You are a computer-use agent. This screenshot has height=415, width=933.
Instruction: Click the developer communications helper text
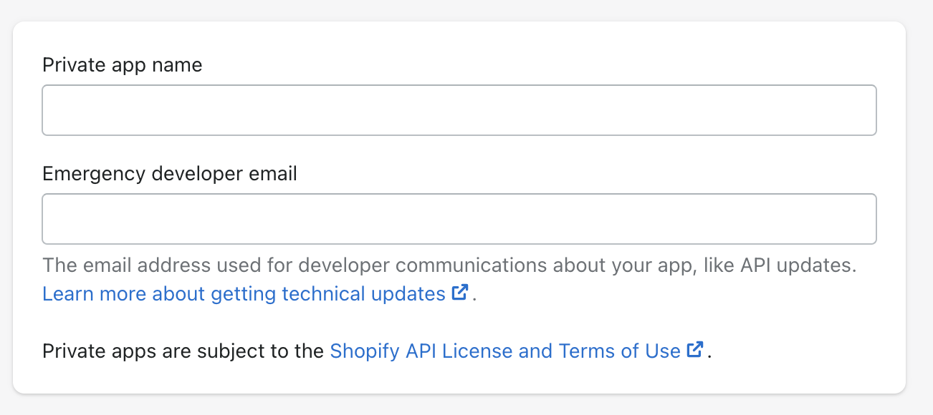[x=449, y=265]
